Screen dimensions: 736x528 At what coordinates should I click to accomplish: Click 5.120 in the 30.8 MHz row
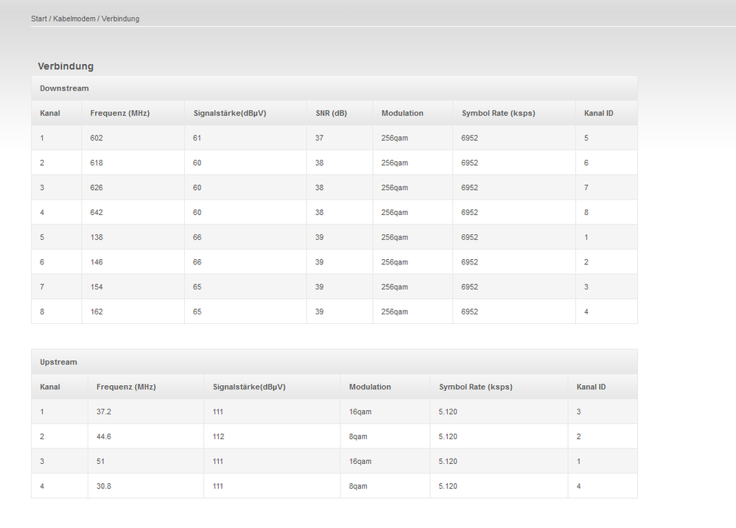point(448,486)
